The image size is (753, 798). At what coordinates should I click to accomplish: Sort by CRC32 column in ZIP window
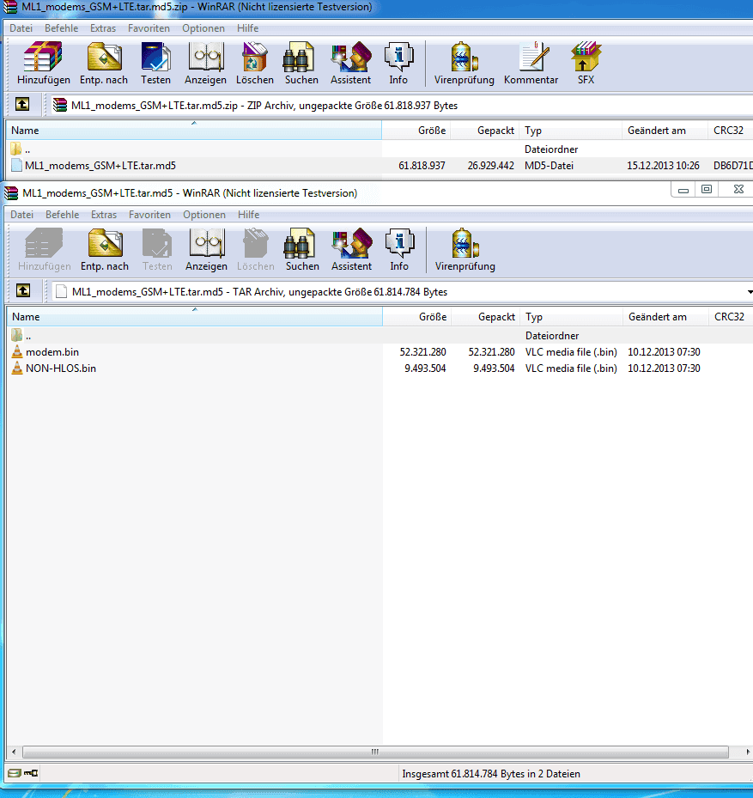730,131
